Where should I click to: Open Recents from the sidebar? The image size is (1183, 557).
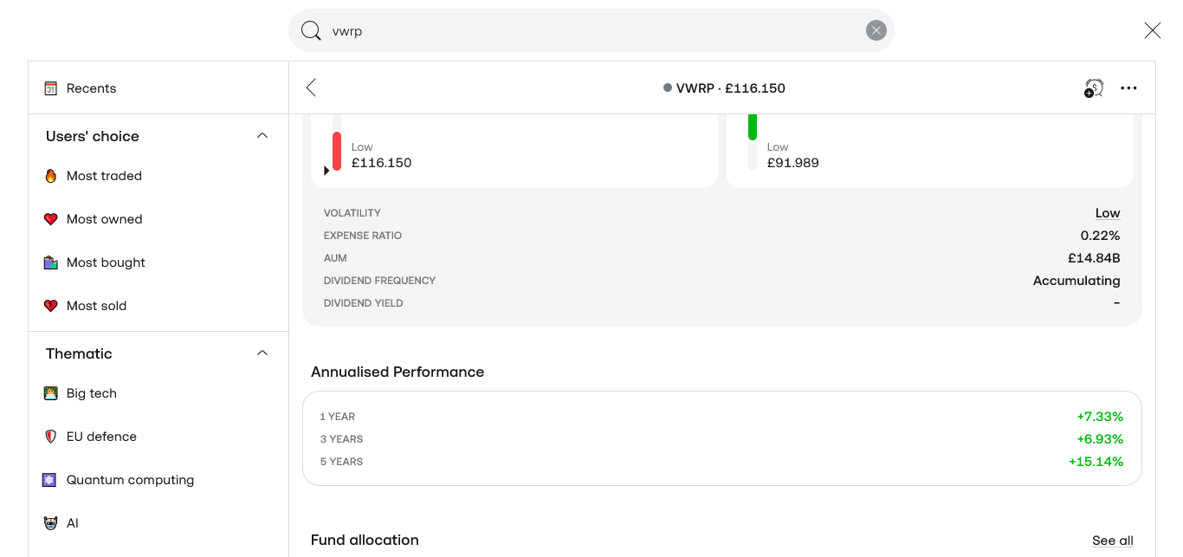click(x=158, y=88)
